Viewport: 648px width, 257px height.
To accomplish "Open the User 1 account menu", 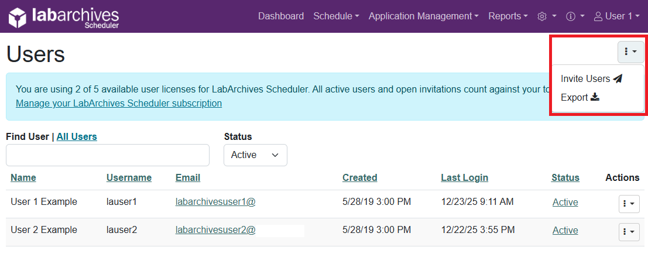I will 616,16.
